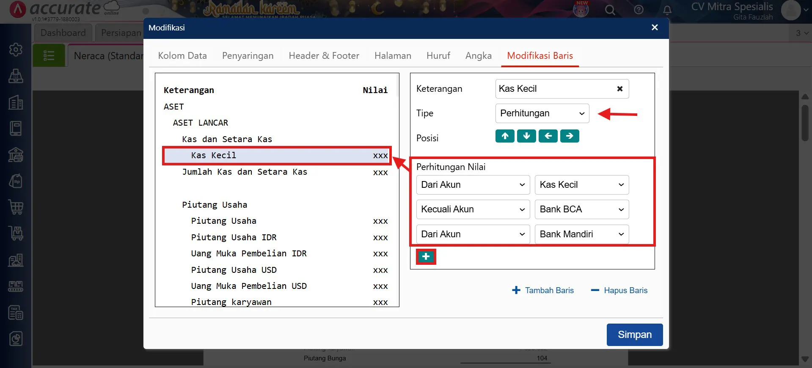Click the left arrow position button
The image size is (812, 368).
pyautogui.click(x=548, y=136)
